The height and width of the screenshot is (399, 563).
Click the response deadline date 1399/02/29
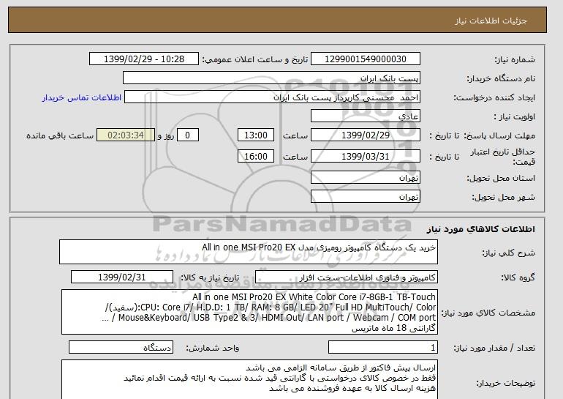(x=365, y=135)
